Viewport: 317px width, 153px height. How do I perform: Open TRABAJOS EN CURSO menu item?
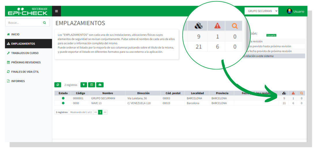pos(24,53)
